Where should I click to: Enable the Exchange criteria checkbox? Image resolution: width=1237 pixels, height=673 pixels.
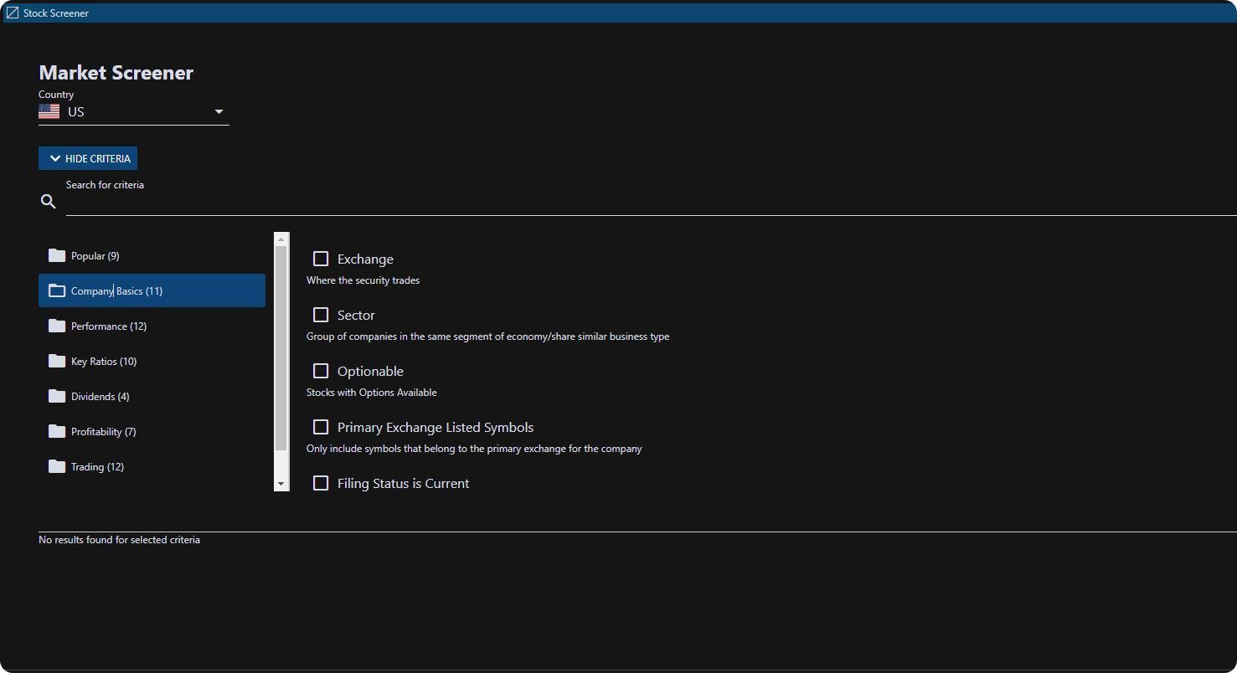tap(321, 259)
